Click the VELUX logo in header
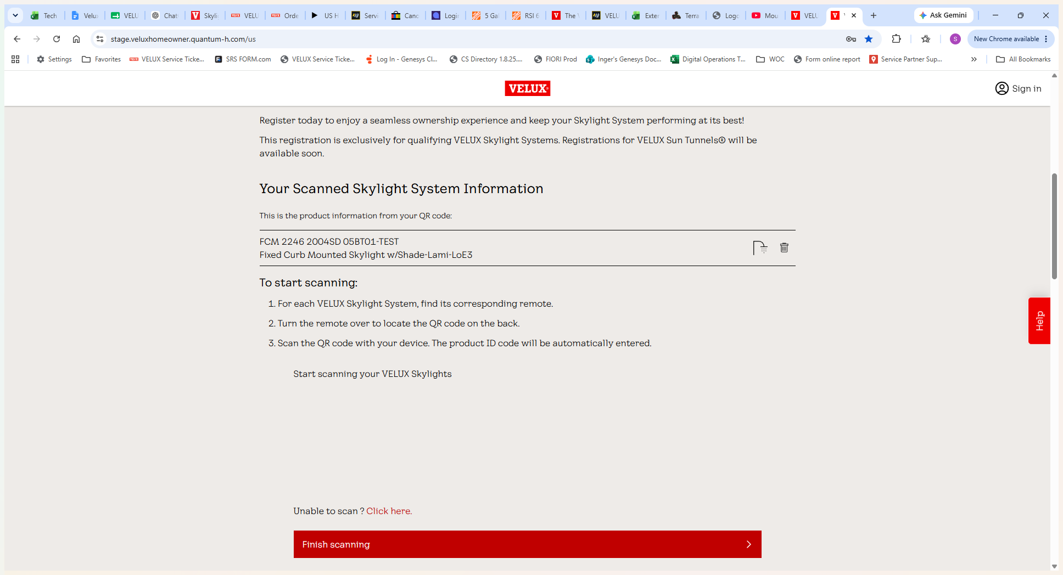The image size is (1063, 575). [528, 88]
